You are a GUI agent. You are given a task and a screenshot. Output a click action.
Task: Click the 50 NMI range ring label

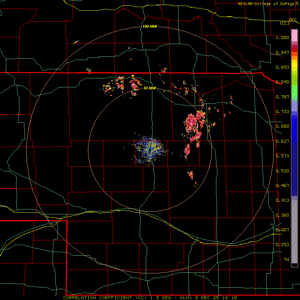150,88
